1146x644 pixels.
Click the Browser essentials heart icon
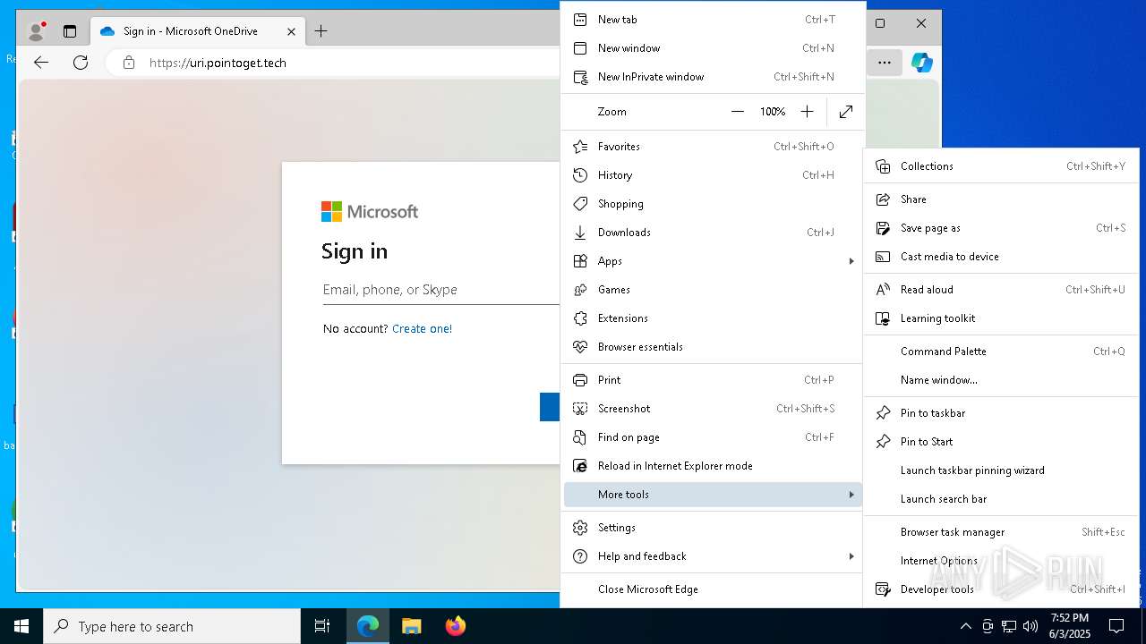pos(580,346)
